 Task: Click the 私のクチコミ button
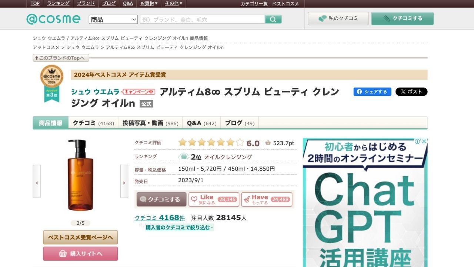pyautogui.click(x=338, y=19)
